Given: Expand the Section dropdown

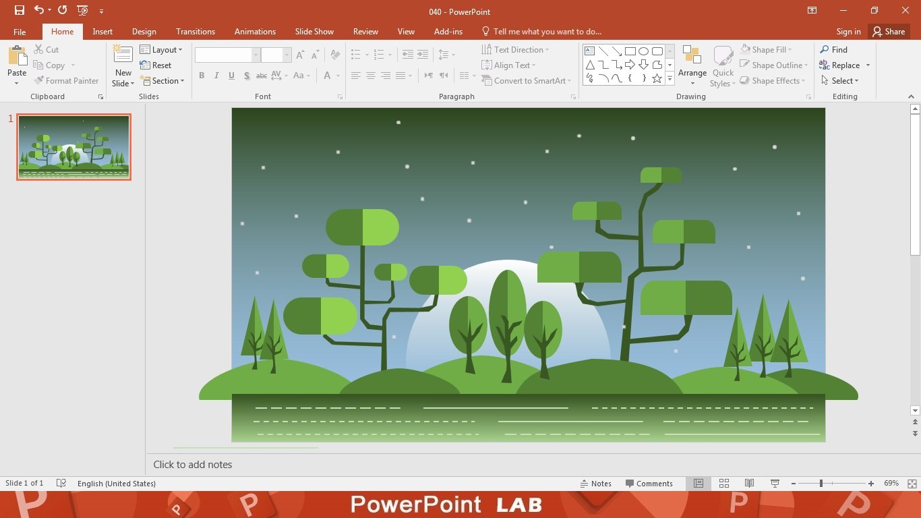Looking at the screenshot, I should pos(162,81).
